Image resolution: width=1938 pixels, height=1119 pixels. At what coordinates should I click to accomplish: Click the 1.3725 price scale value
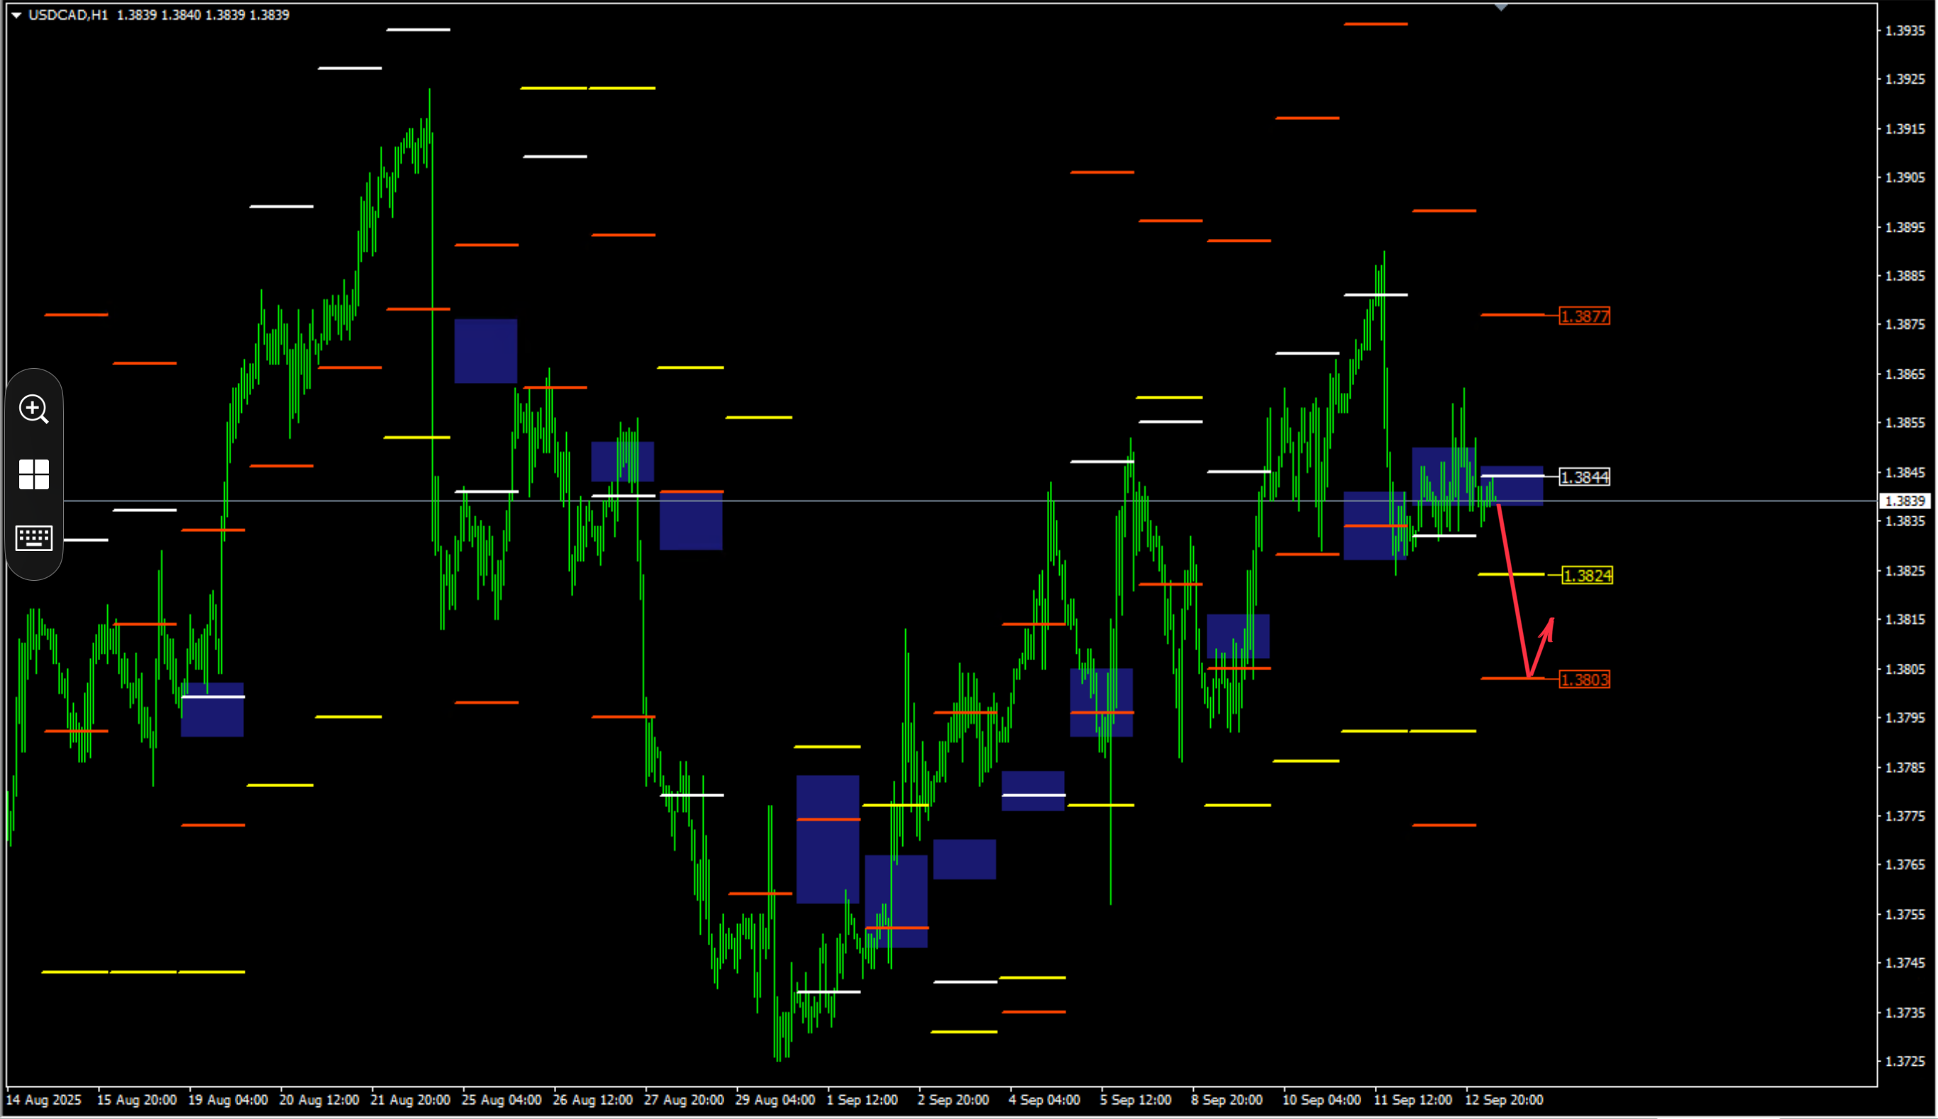coord(1905,1062)
